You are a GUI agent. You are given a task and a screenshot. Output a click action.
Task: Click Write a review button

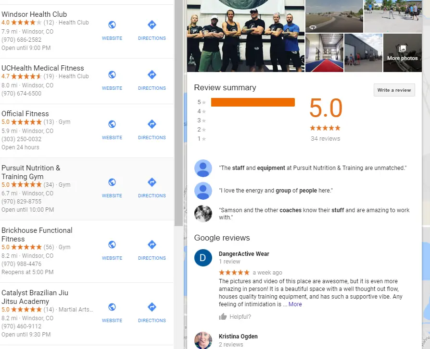394,90
